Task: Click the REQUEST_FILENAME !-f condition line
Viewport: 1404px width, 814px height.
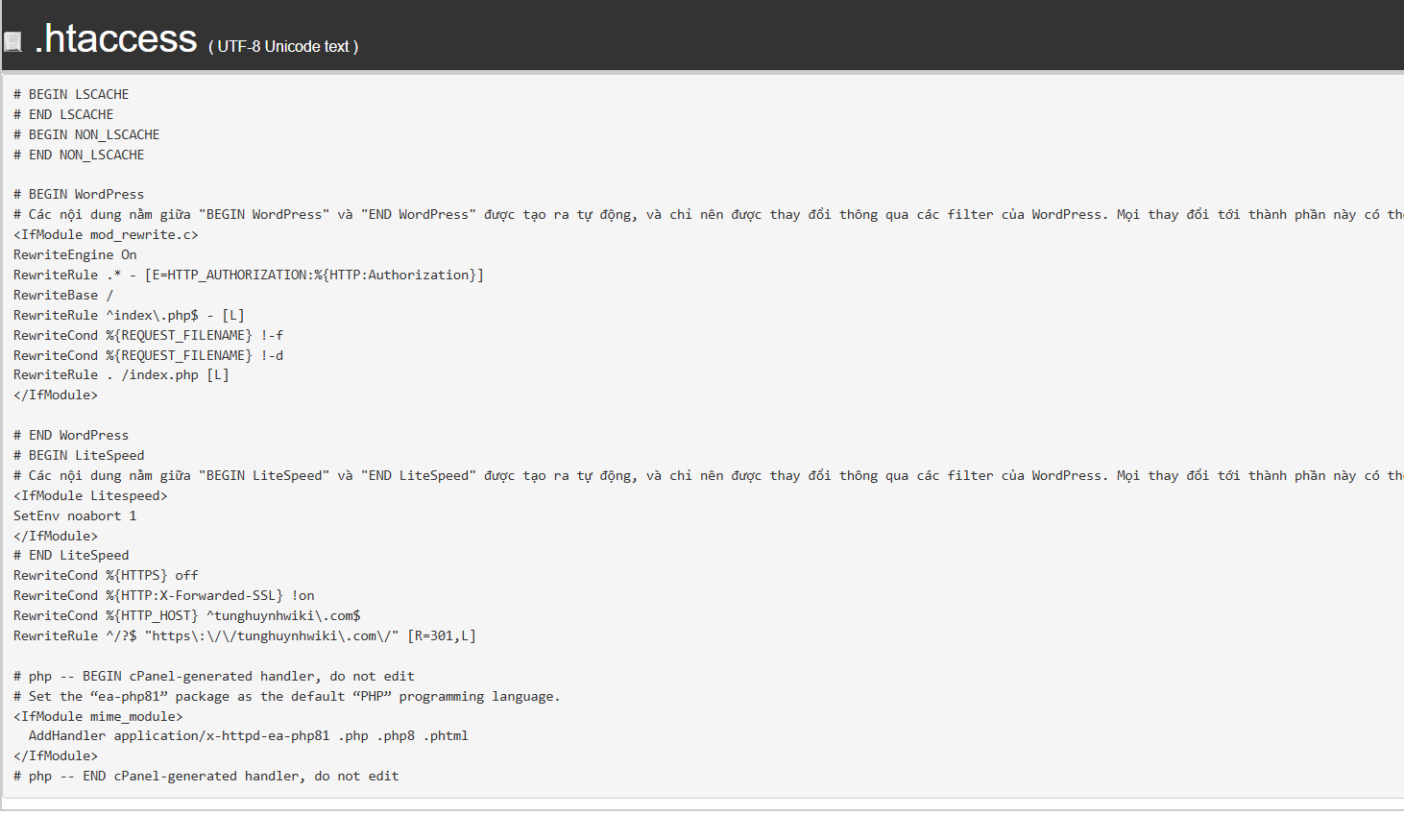Action: pyautogui.click(x=148, y=335)
